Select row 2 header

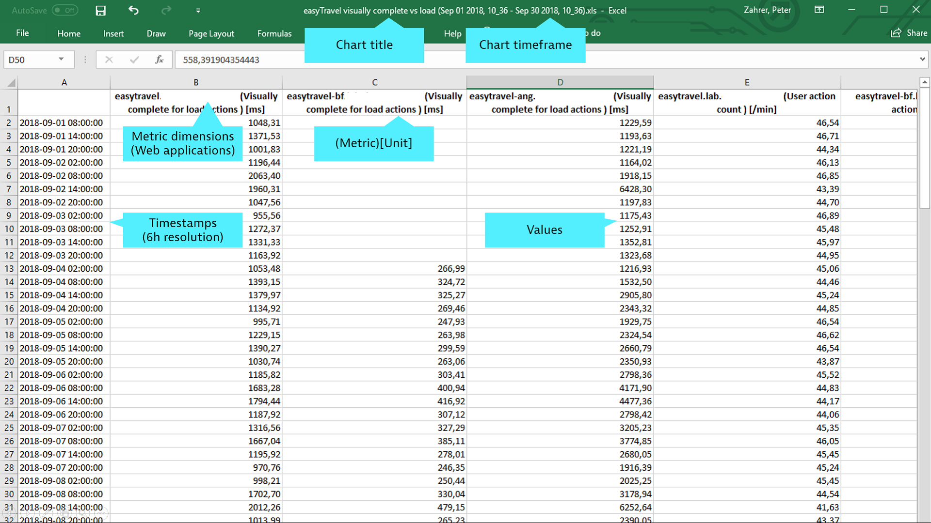point(9,123)
